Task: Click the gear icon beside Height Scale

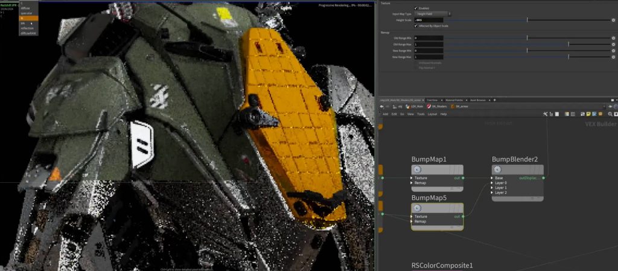Action: tap(613, 20)
